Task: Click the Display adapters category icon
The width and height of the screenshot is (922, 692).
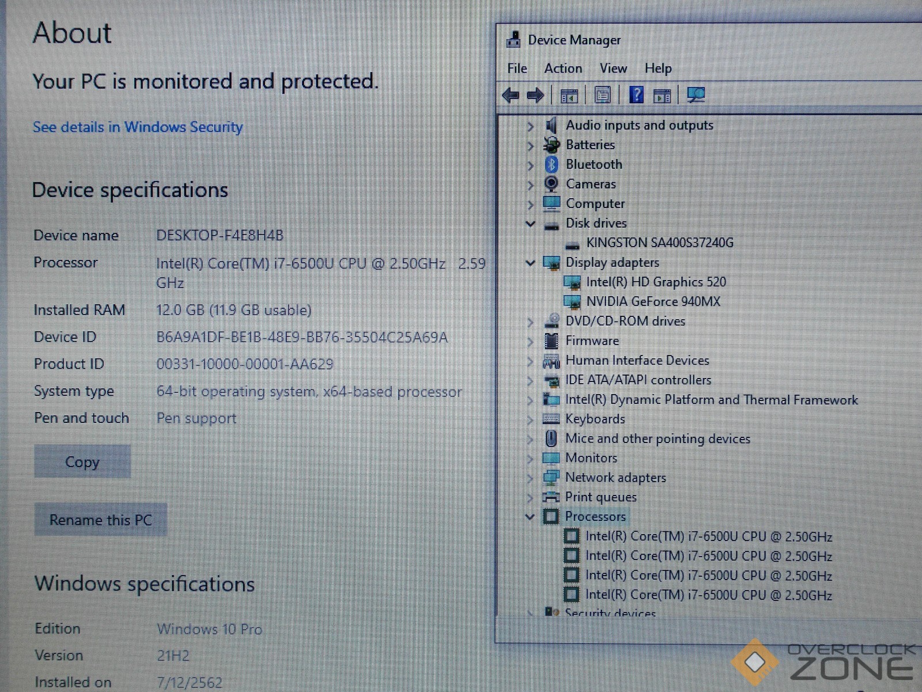Action: (551, 263)
